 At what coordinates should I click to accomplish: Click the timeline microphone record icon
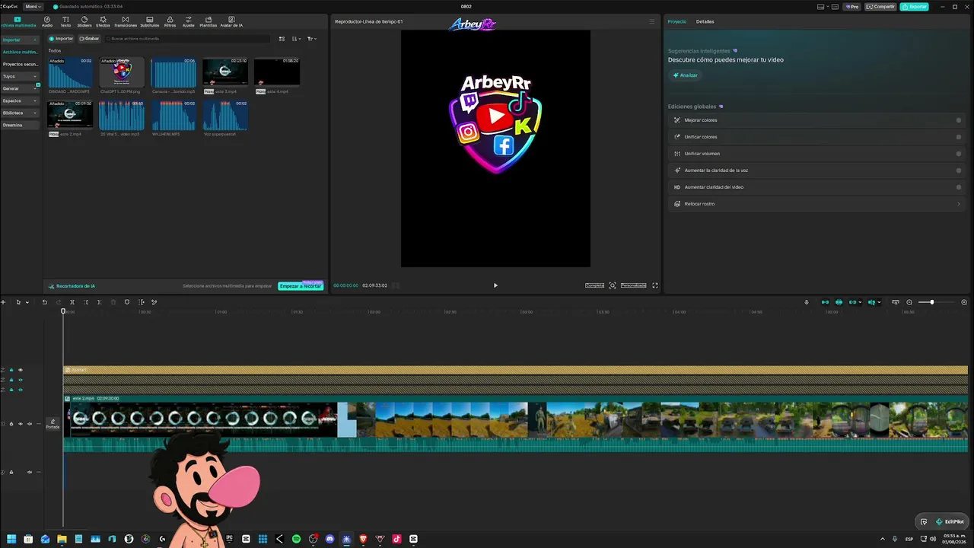click(x=807, y=302)
